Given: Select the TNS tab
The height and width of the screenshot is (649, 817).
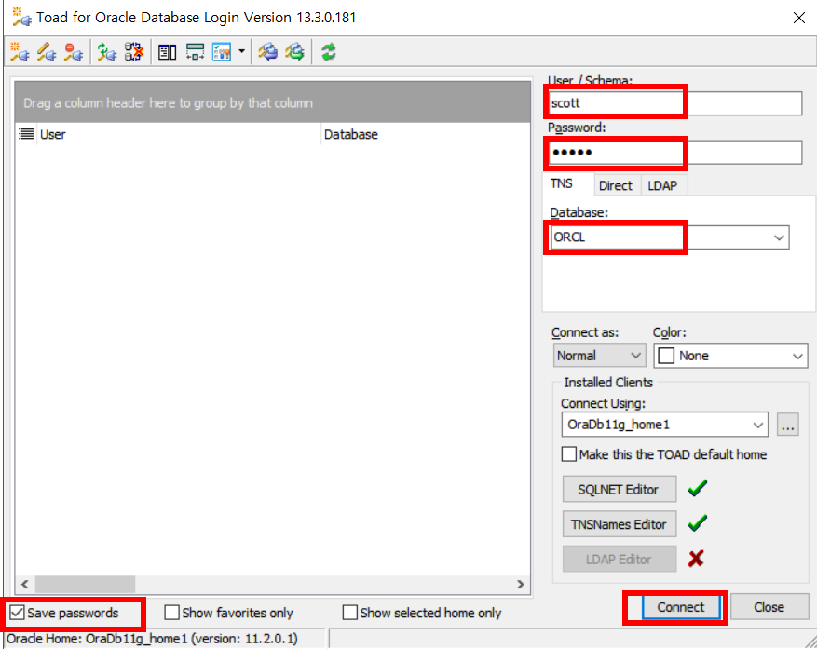Looking at the screenshot, I should pyautogui.click(x=562, y=183).
